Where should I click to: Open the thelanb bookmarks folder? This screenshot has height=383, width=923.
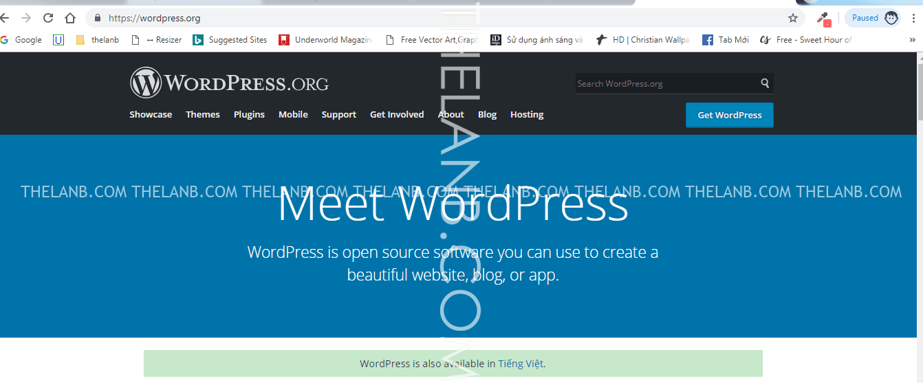97,40
